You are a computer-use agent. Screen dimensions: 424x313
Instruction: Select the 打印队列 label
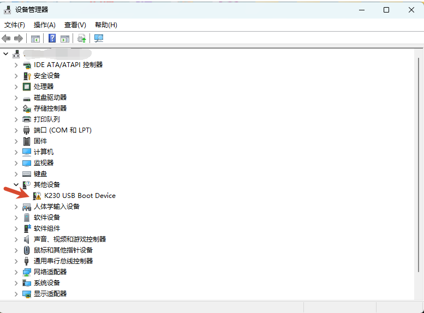(x=47, y=119)
